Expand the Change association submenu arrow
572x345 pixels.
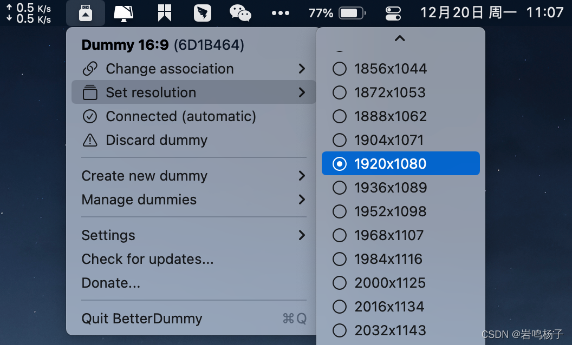coord(302,69)
